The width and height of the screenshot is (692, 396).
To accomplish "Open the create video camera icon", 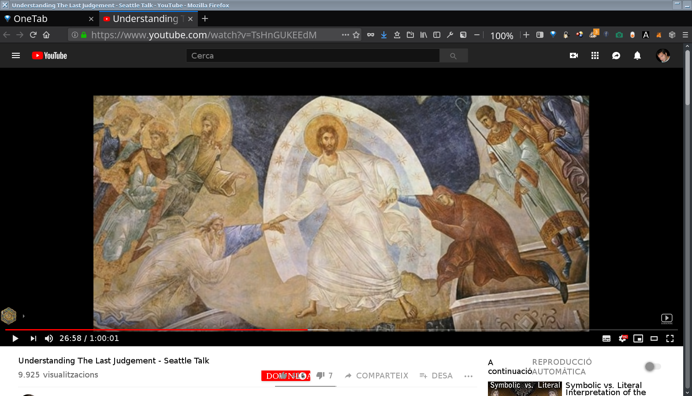I will click(574, 55).
